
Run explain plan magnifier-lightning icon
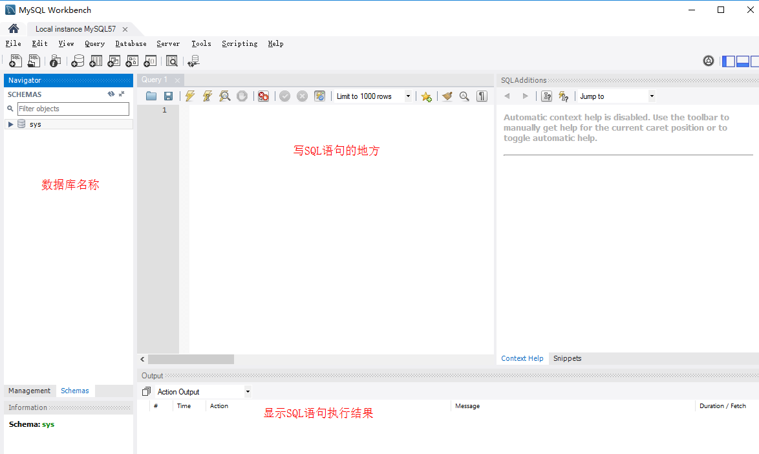[x=224, y=96]
